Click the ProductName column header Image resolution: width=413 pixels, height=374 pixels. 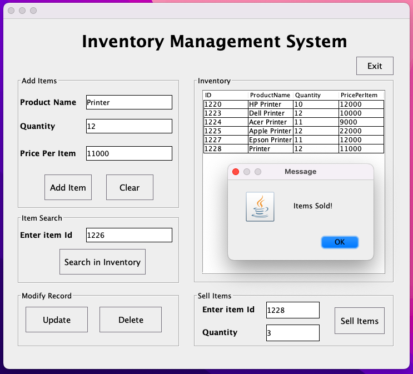270,95
